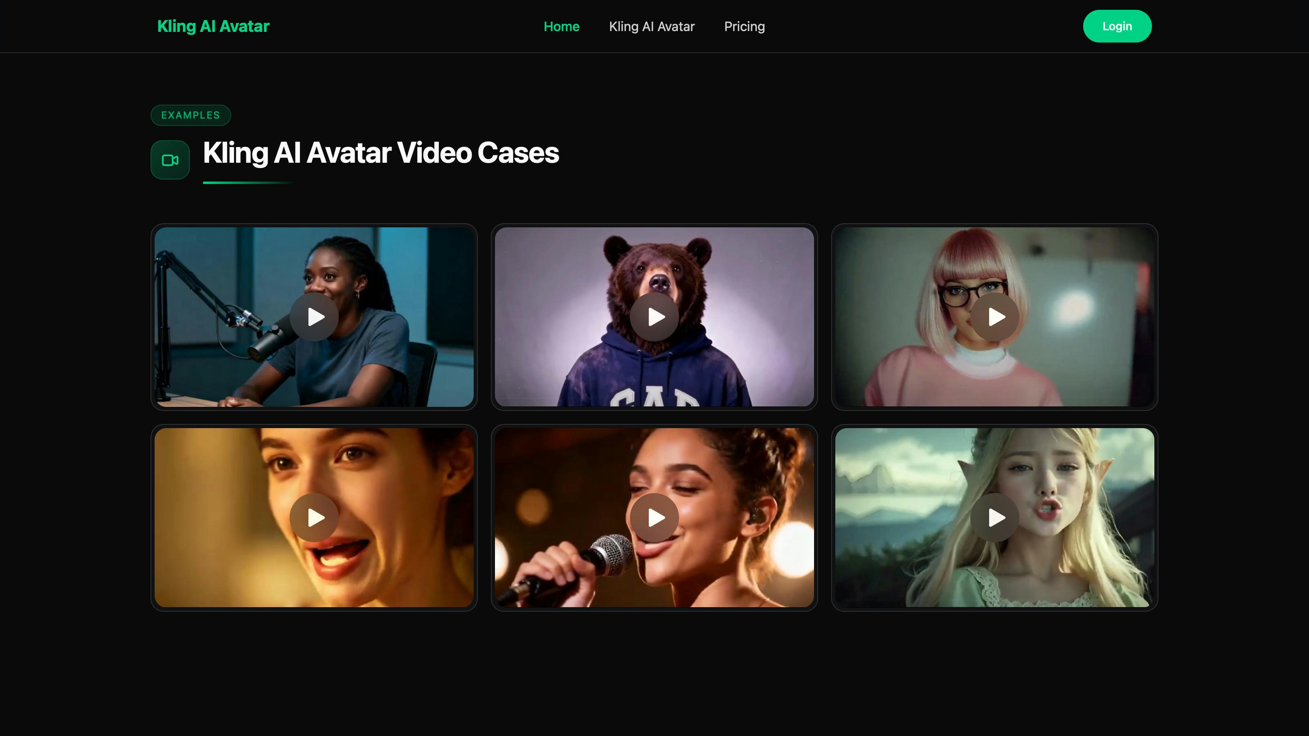Go to the Home nav item
Viewport: 1309px width, 736px height.
click(x=561, y=27)
